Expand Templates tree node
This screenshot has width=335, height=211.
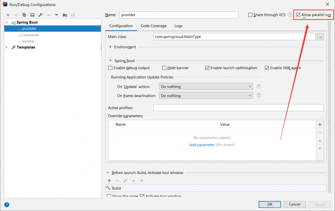7,47
